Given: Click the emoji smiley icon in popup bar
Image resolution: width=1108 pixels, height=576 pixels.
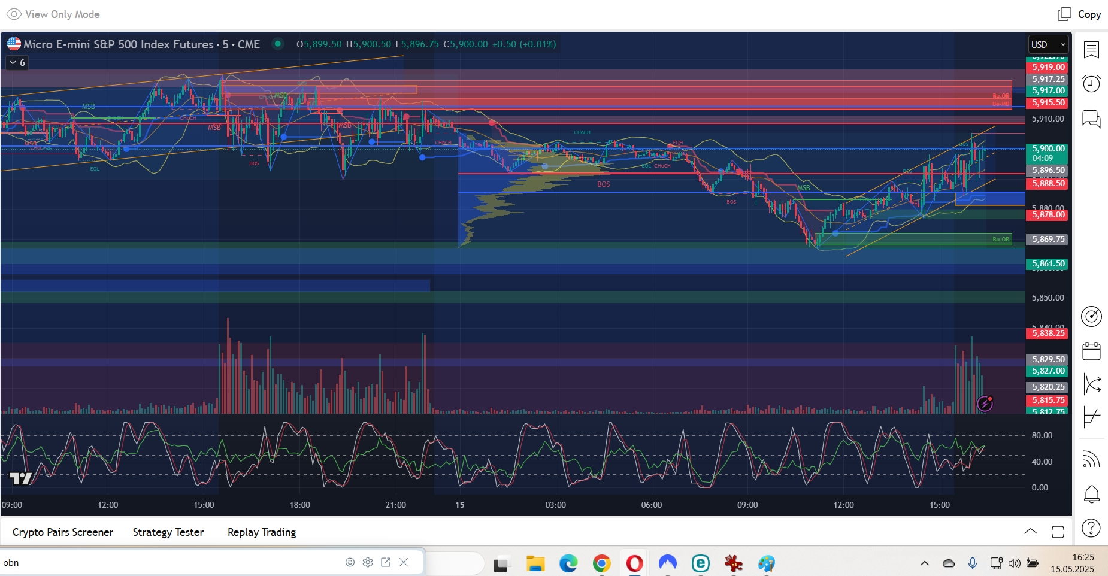Looking at the screenshot, I should [x=350, y=562].
